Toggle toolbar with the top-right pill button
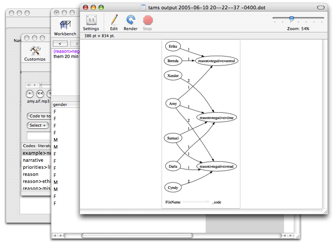Image resolution: width=335 pixels, height=248 pixels. 320,7
